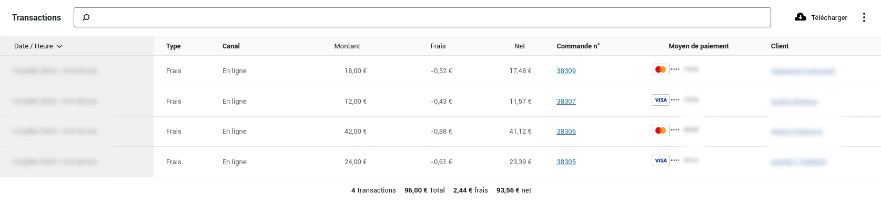Open order number 38306

click(x=566, y=132)
